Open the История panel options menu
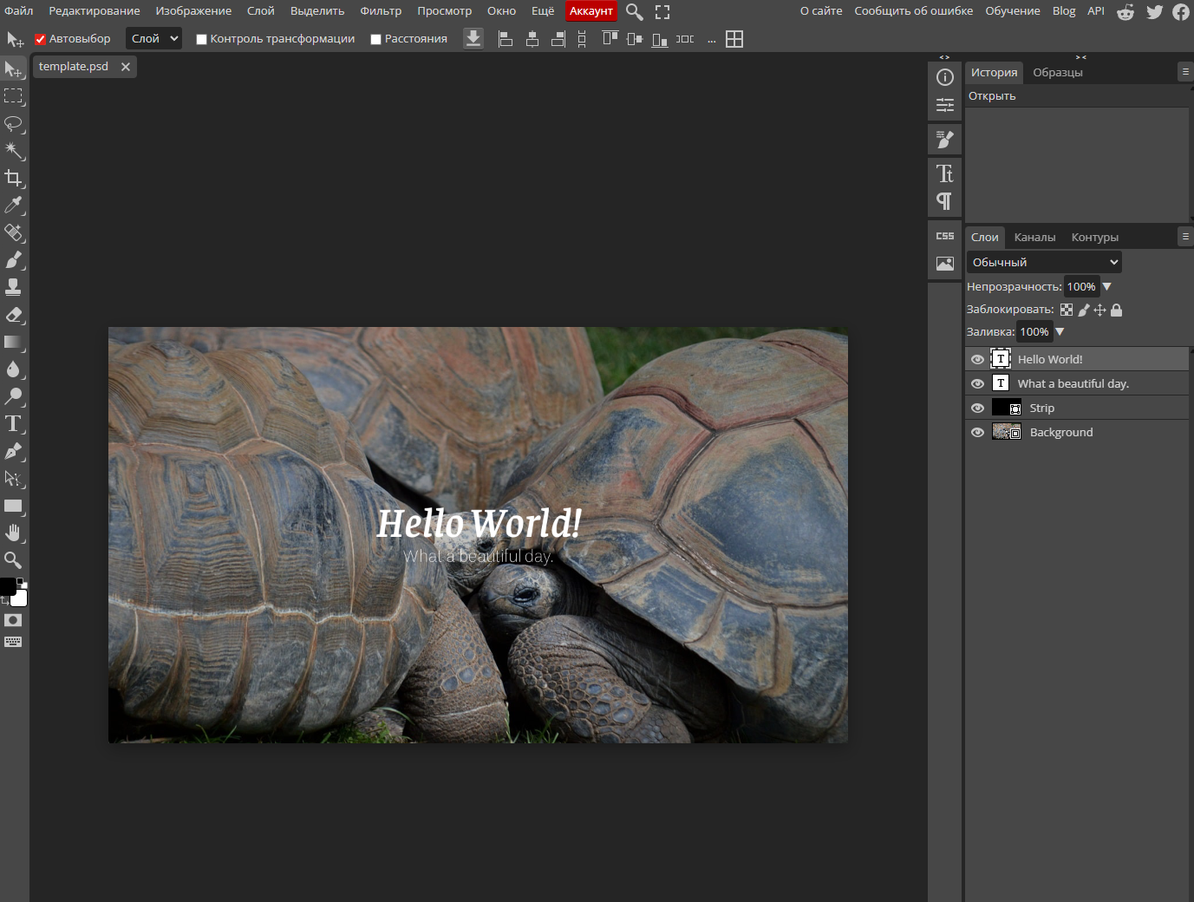 1185,71
